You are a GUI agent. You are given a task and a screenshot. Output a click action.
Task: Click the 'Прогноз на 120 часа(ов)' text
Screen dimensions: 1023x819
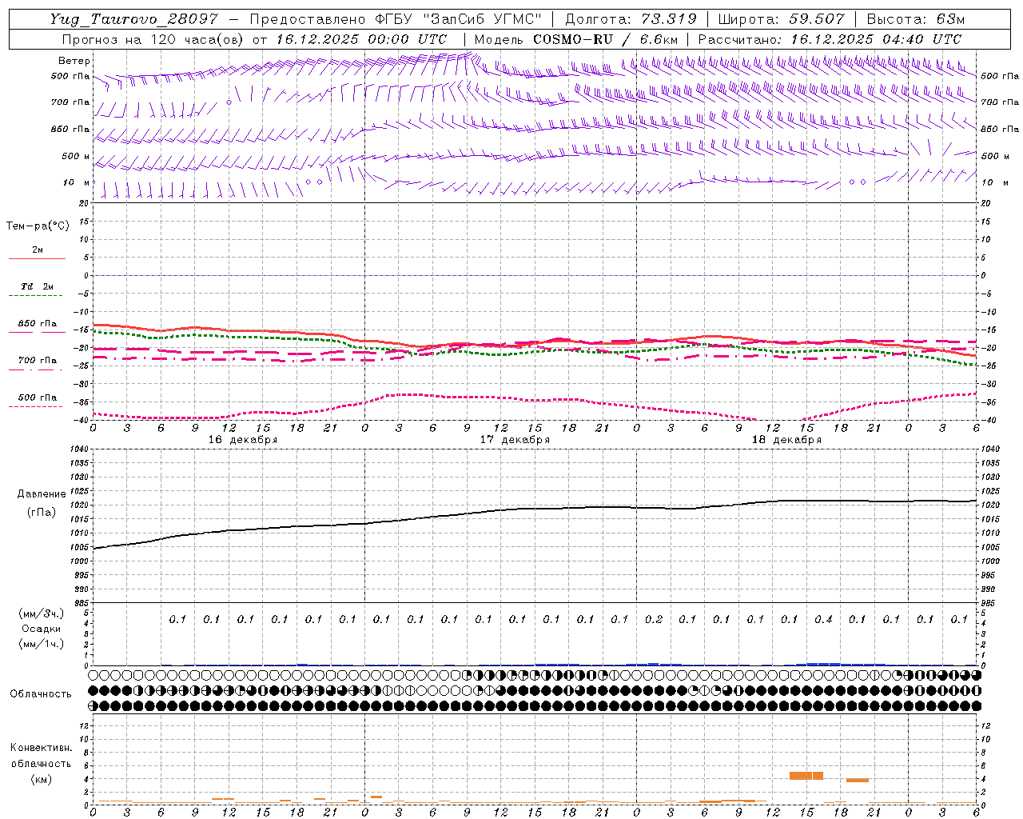pyautogui.click(x=153, y=39)
